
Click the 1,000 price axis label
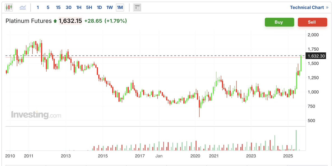(x=314, y=92)
